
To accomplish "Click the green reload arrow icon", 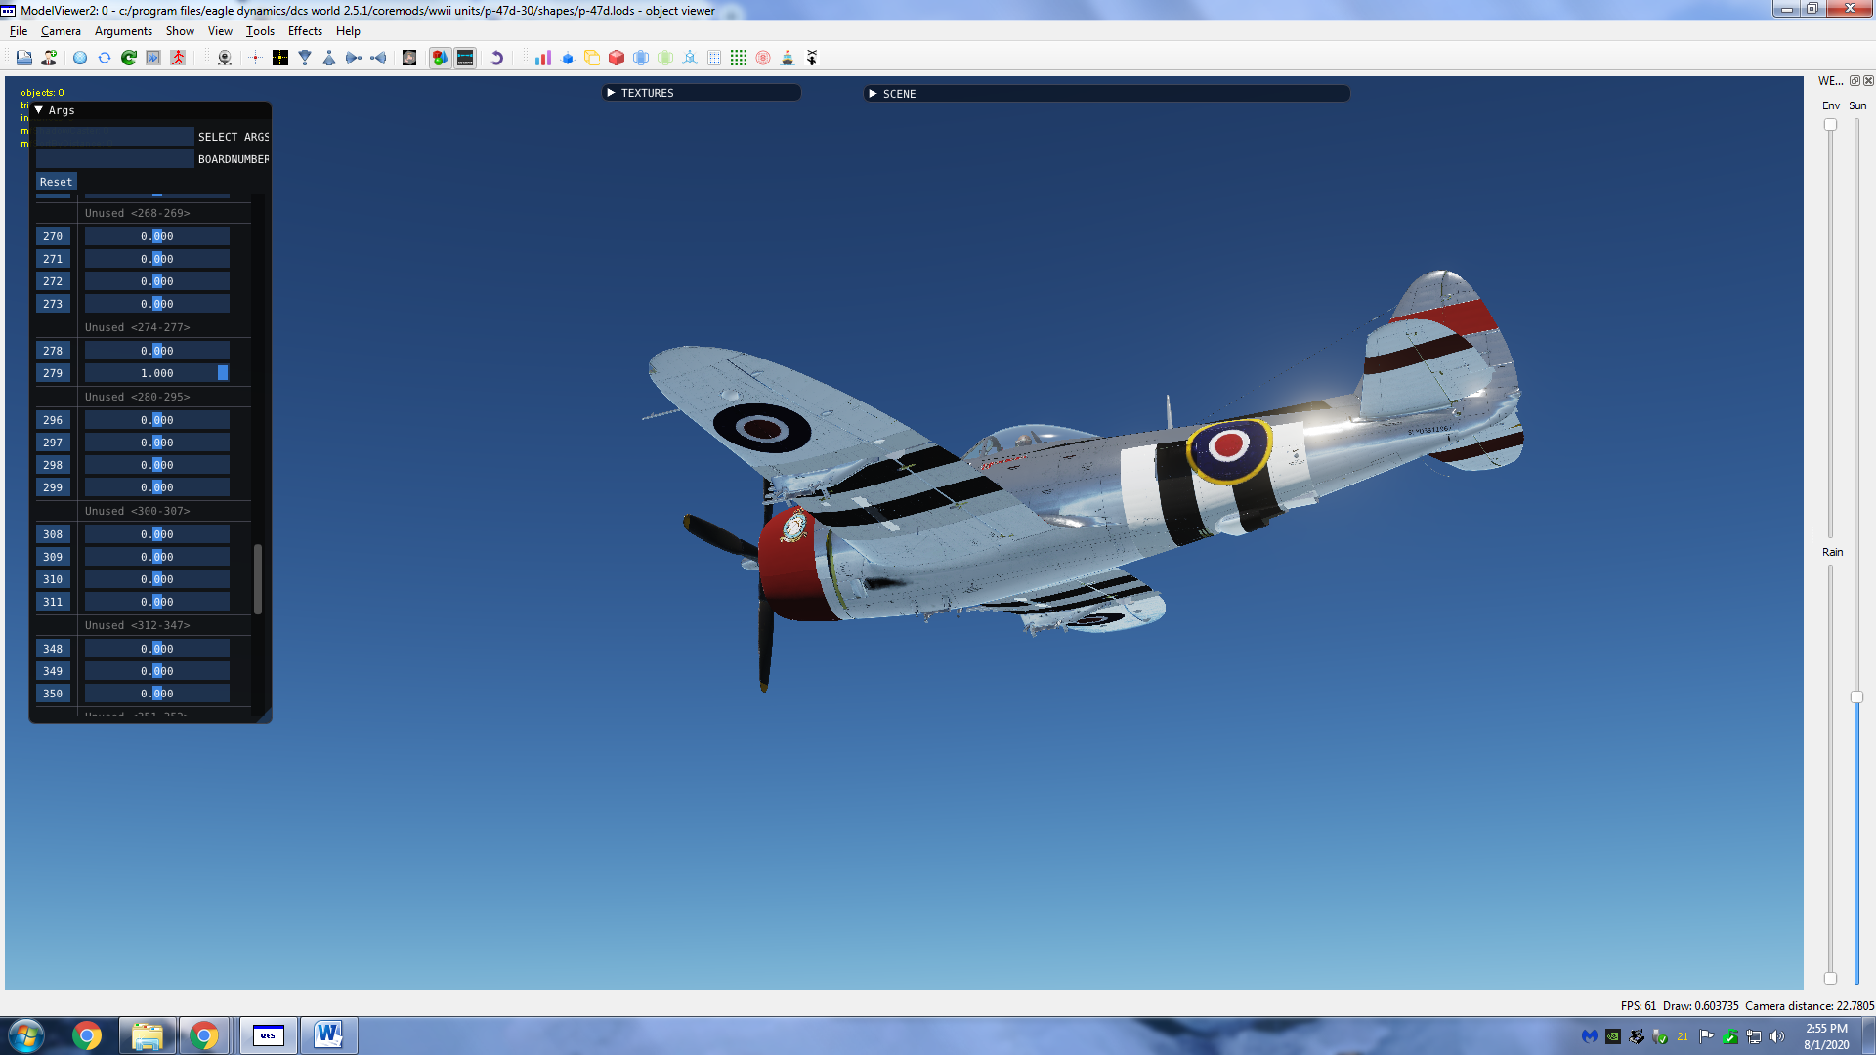I will point(129,59).
